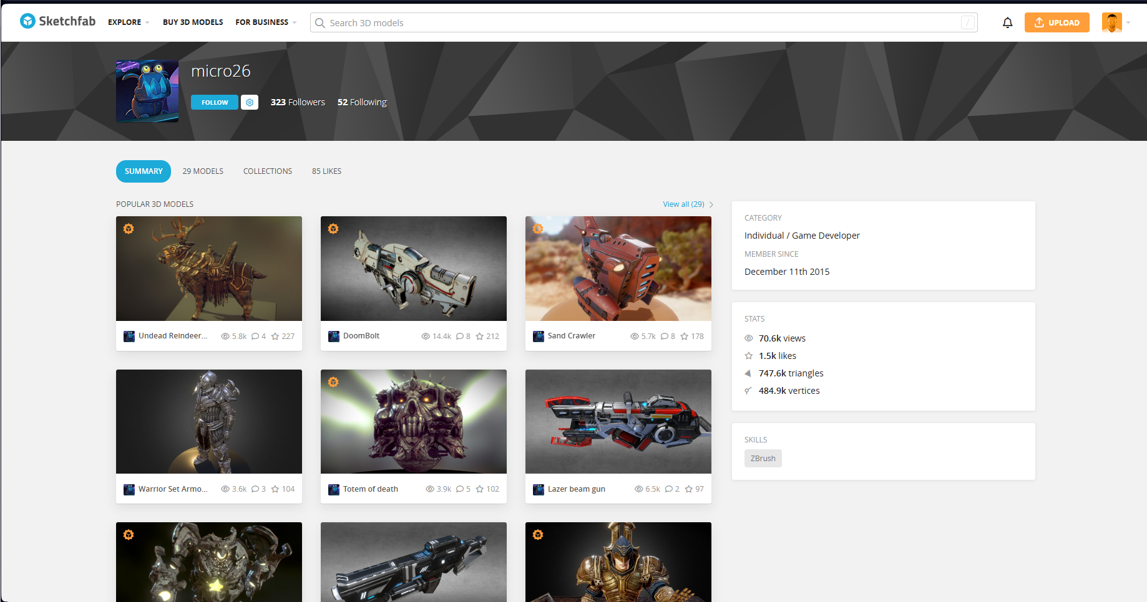The width and height of the screenshot is (1147, 602).
Task: Open the Lazer beam gun title link
Action: pos(577,489)
